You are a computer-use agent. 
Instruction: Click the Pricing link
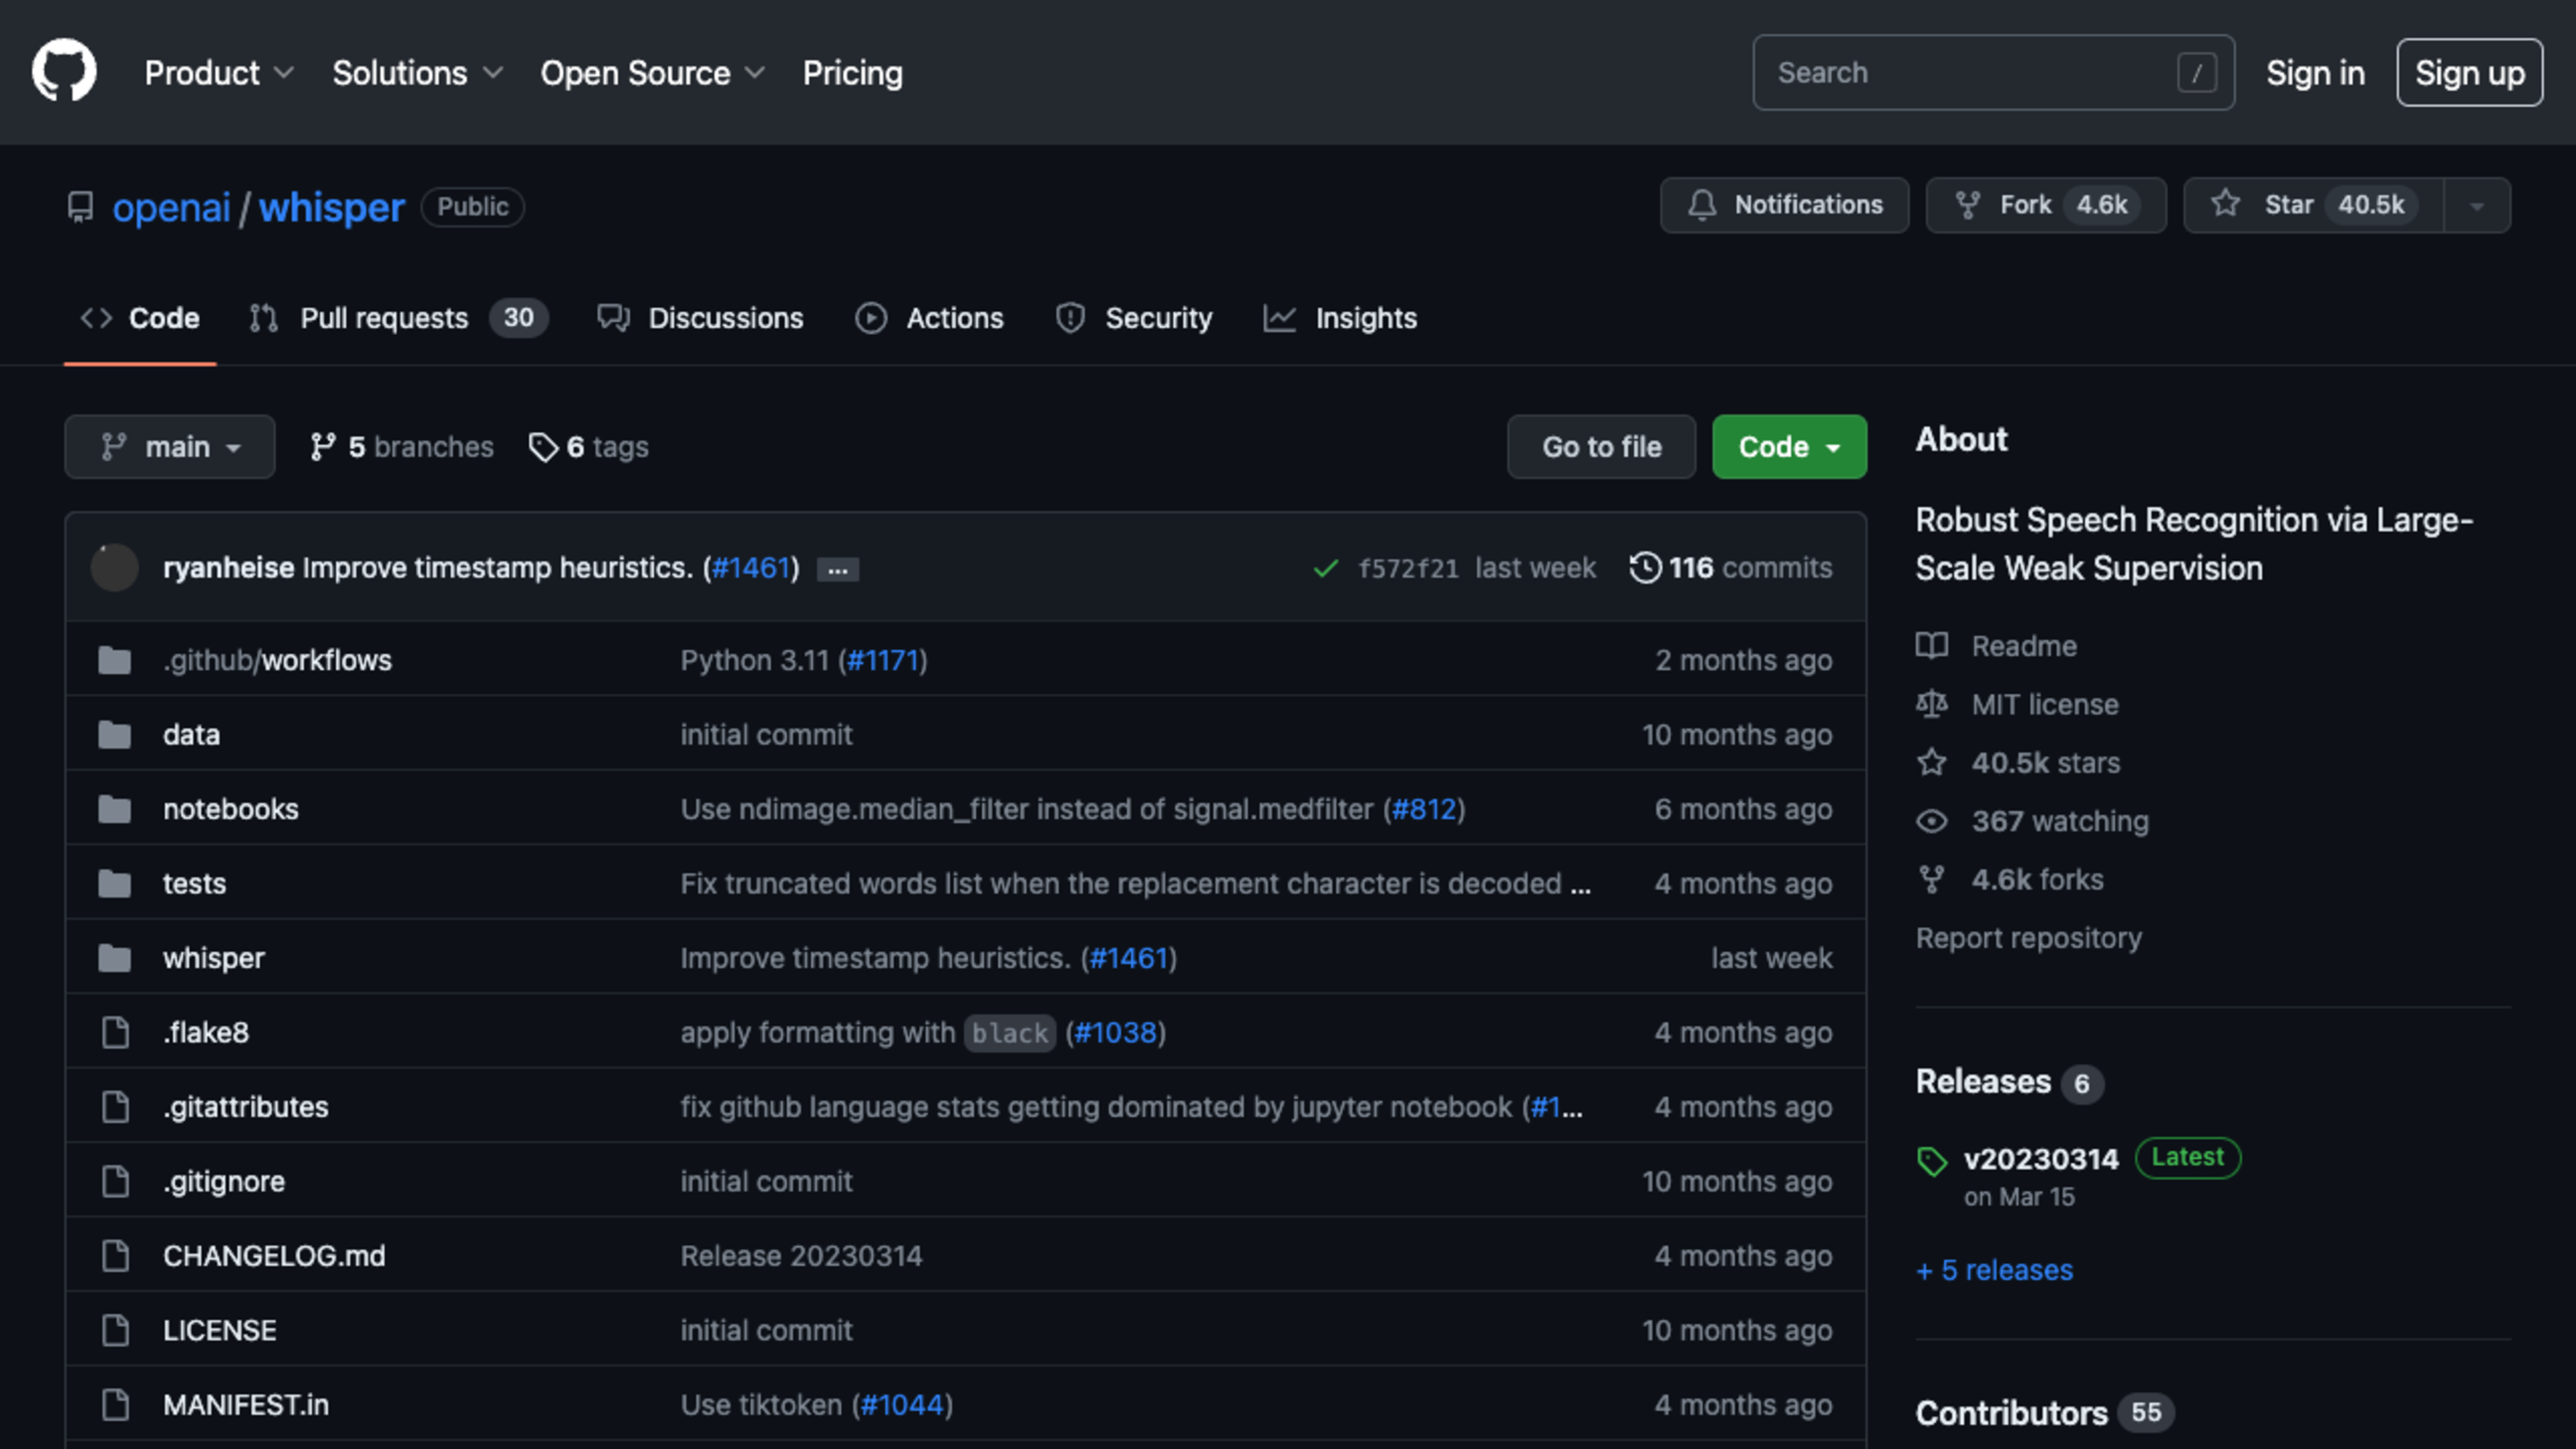click(852, 72)
